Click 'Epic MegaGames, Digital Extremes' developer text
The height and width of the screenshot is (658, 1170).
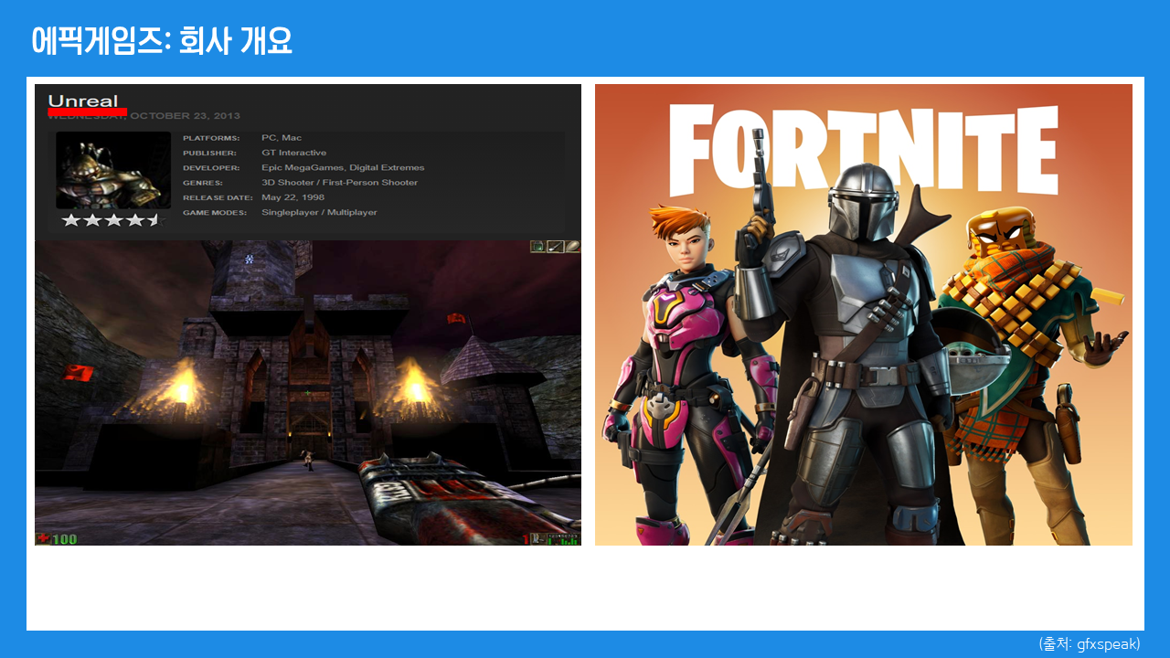click(343, 167)
